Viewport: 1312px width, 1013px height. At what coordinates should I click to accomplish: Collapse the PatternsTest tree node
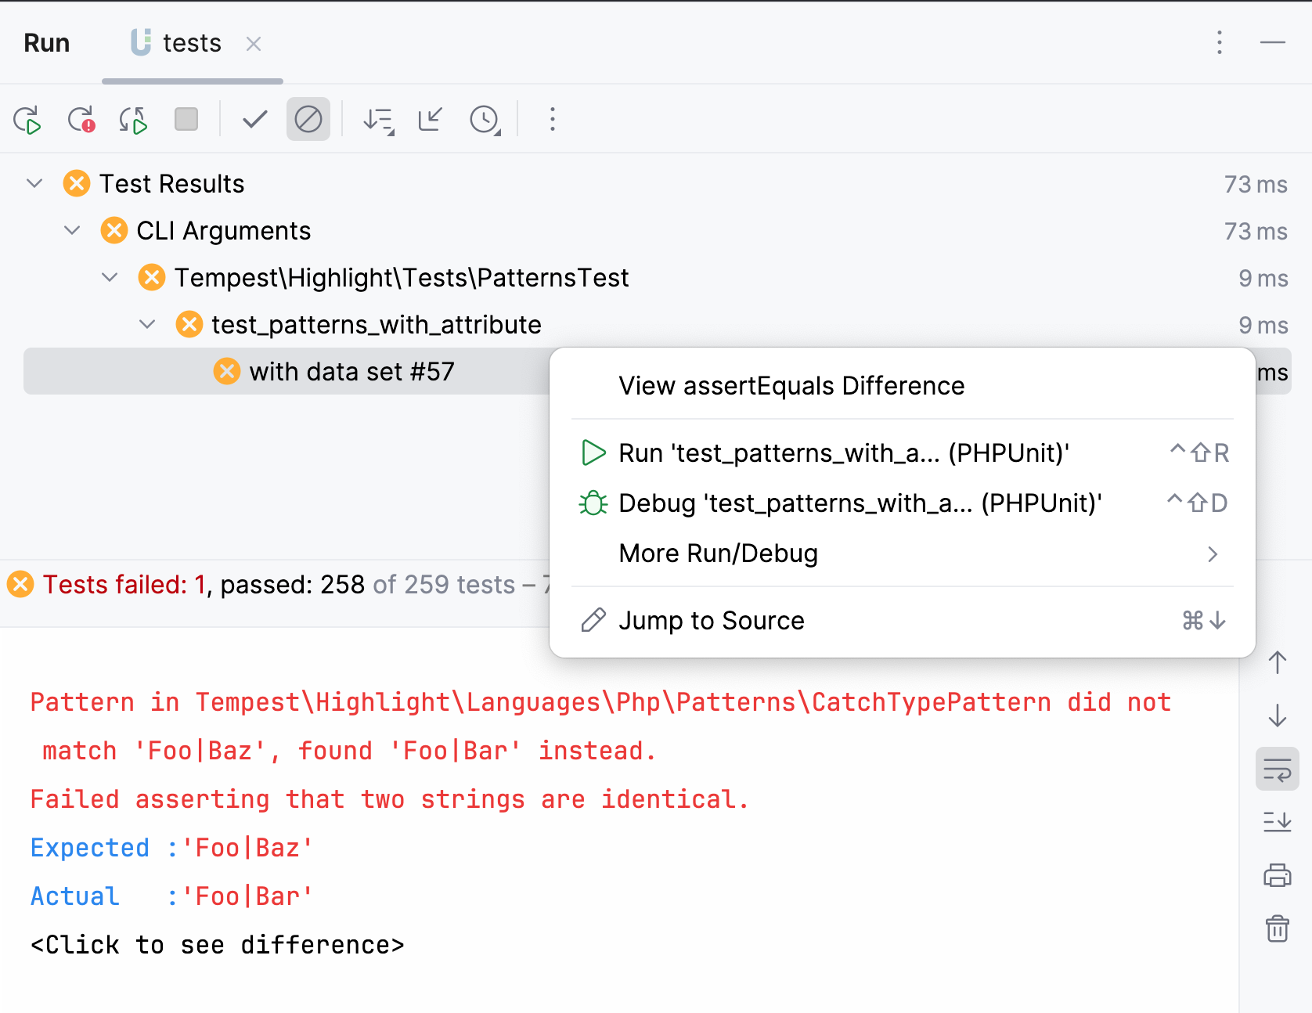point(110,277)
